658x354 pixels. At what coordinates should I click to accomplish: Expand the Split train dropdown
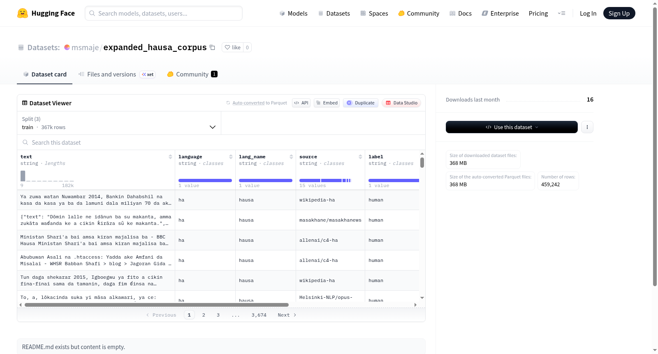(x=119, y=123)
